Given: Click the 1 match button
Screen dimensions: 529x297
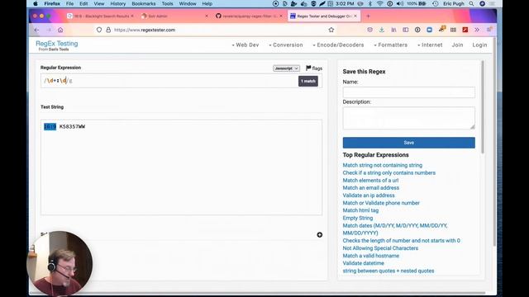Looking at the screenshot, I should click(x=308, y=81).
